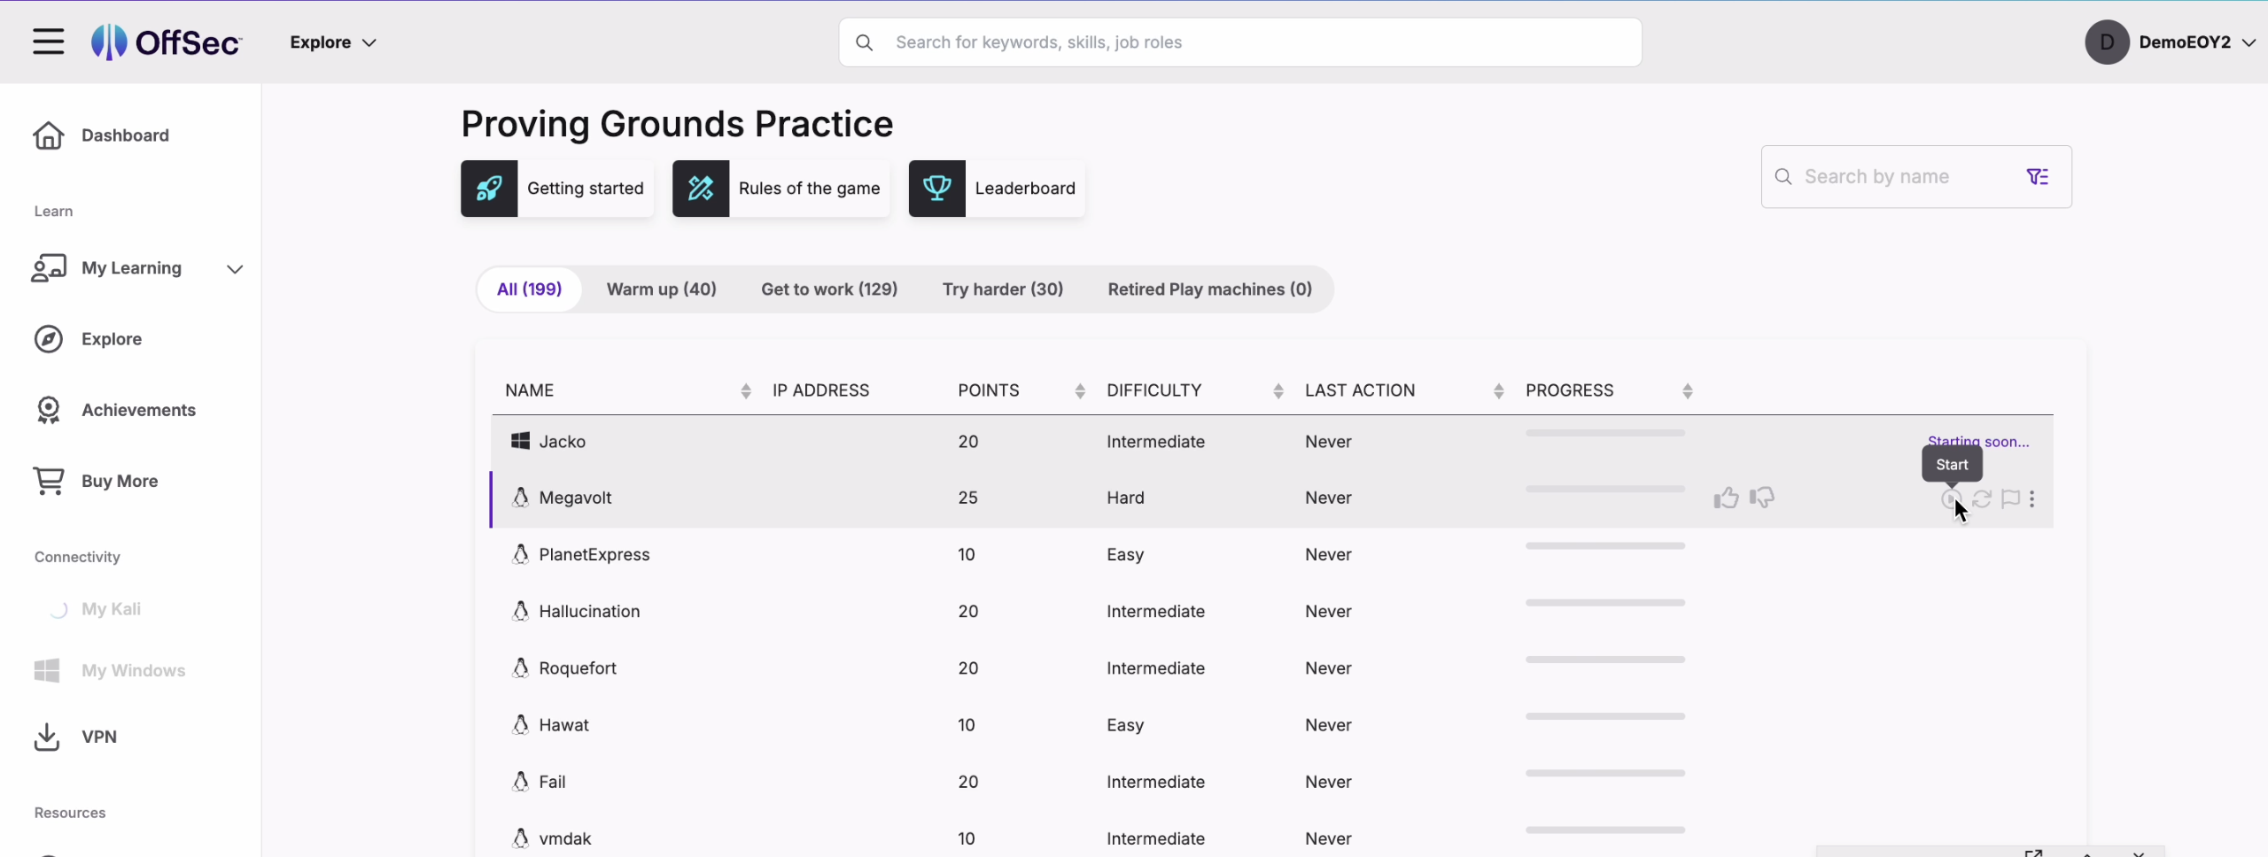
Task: Open the Hallucination machine row
Action: tap(1272, 611)
